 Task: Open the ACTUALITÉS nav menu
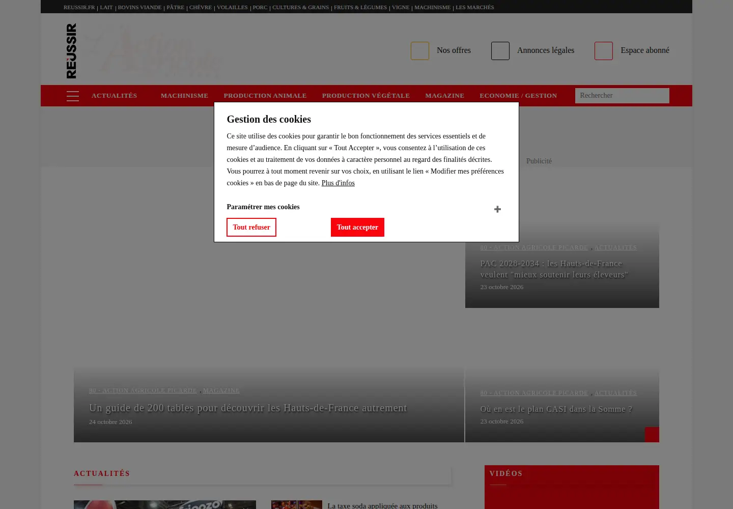coord(114,96)
